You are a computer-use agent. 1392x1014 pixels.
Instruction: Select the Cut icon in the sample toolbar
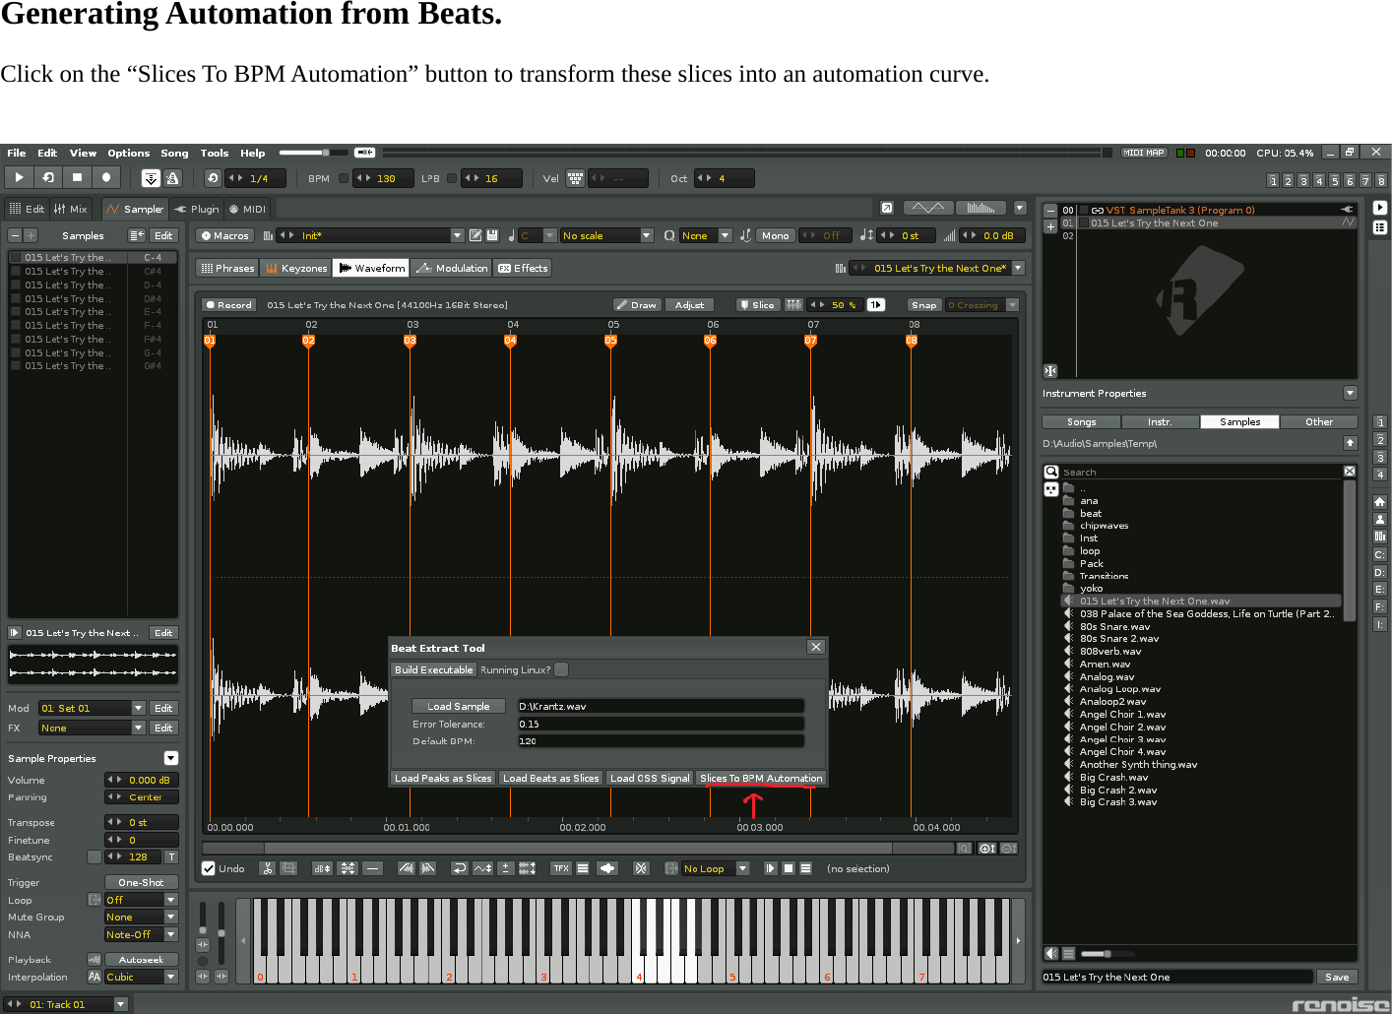click(x=268, y=868)
